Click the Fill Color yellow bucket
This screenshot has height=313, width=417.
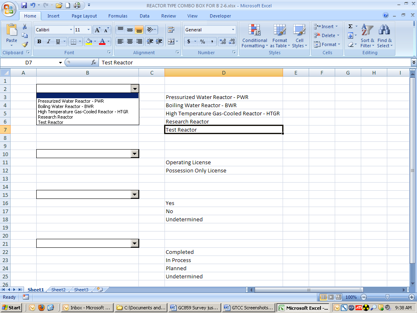(88, 42)
